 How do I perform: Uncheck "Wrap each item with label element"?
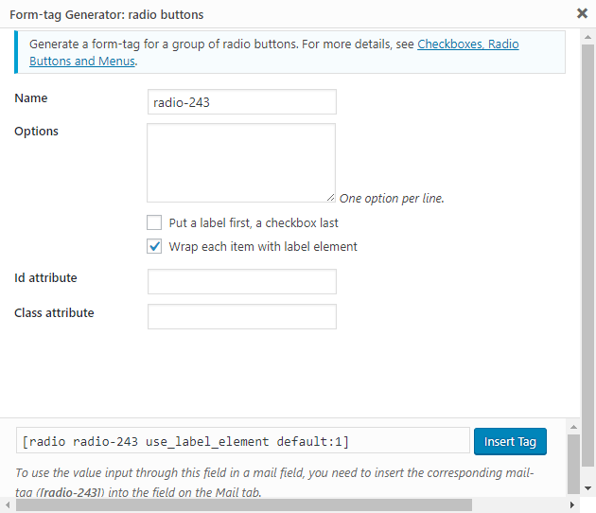click(154, 247)
